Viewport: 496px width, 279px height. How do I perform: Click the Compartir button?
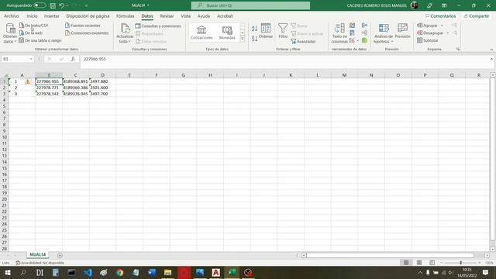click(x=477, y=15)
